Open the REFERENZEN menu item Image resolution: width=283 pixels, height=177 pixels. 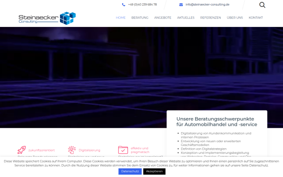210,18
